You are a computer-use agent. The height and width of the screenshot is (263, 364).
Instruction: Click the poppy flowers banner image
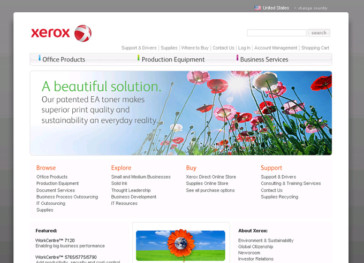(181, 113)
